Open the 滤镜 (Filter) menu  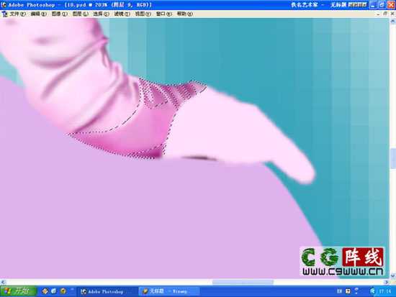point(122,14)
